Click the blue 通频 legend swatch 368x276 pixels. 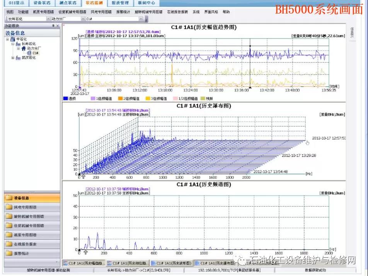click(65, 99)
